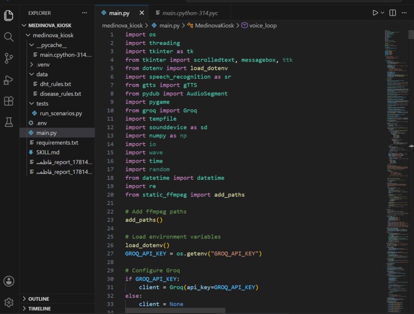Click the Python icon beside run_scenarios.py

click(x=35, y=113)
